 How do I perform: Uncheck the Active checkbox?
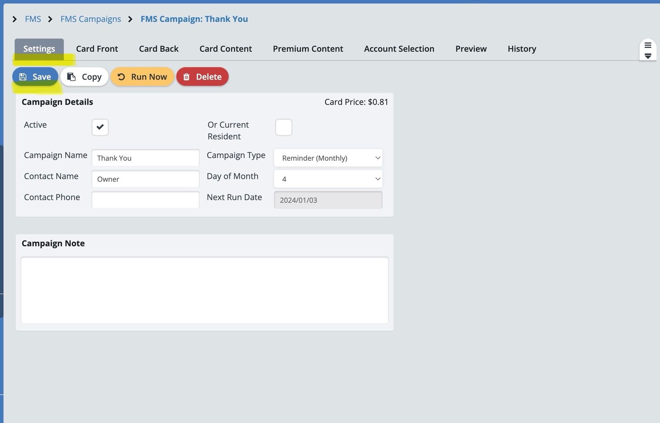(100, 127)
